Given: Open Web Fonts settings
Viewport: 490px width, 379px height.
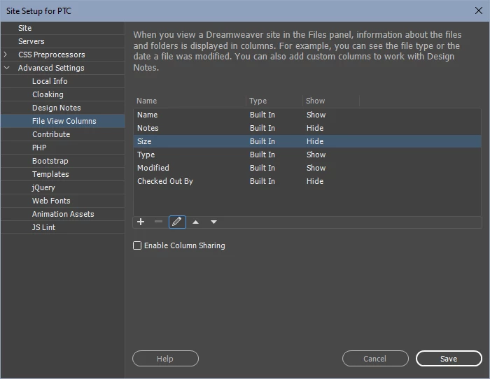Looking at the screenshot, I should click(63, 201).
